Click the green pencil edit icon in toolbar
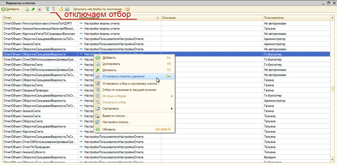 point(33,9)
